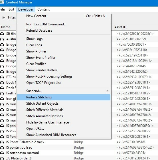Click asset ID kuid:57230:28518

click(x=131, y=142)
